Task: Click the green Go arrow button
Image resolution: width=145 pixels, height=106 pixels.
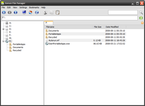Action: (x=141, y=18)
